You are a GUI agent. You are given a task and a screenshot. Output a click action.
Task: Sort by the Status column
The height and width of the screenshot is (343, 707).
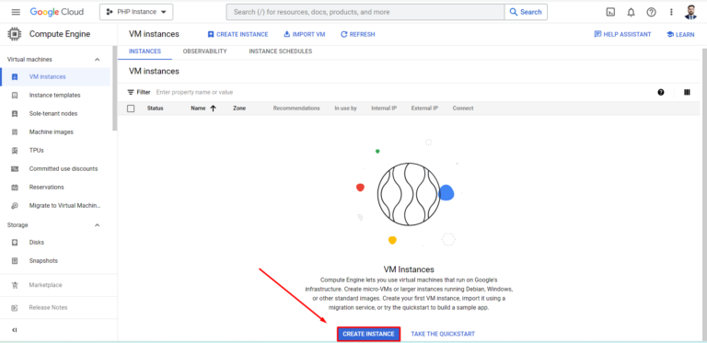[155, 109]
